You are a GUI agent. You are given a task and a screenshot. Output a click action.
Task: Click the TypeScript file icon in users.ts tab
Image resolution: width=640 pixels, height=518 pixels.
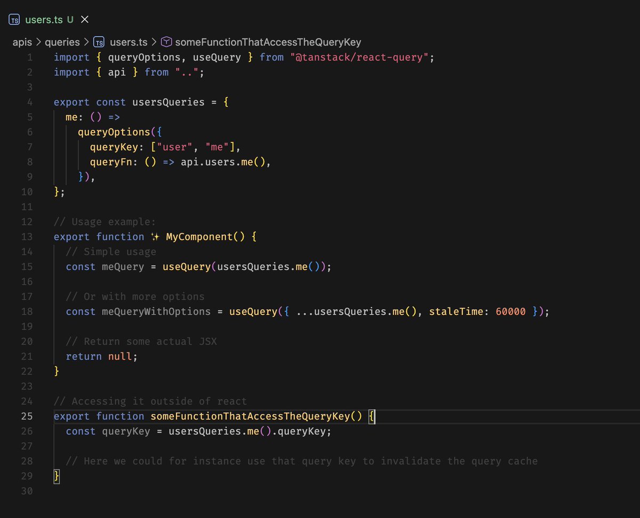click(14, 20)
